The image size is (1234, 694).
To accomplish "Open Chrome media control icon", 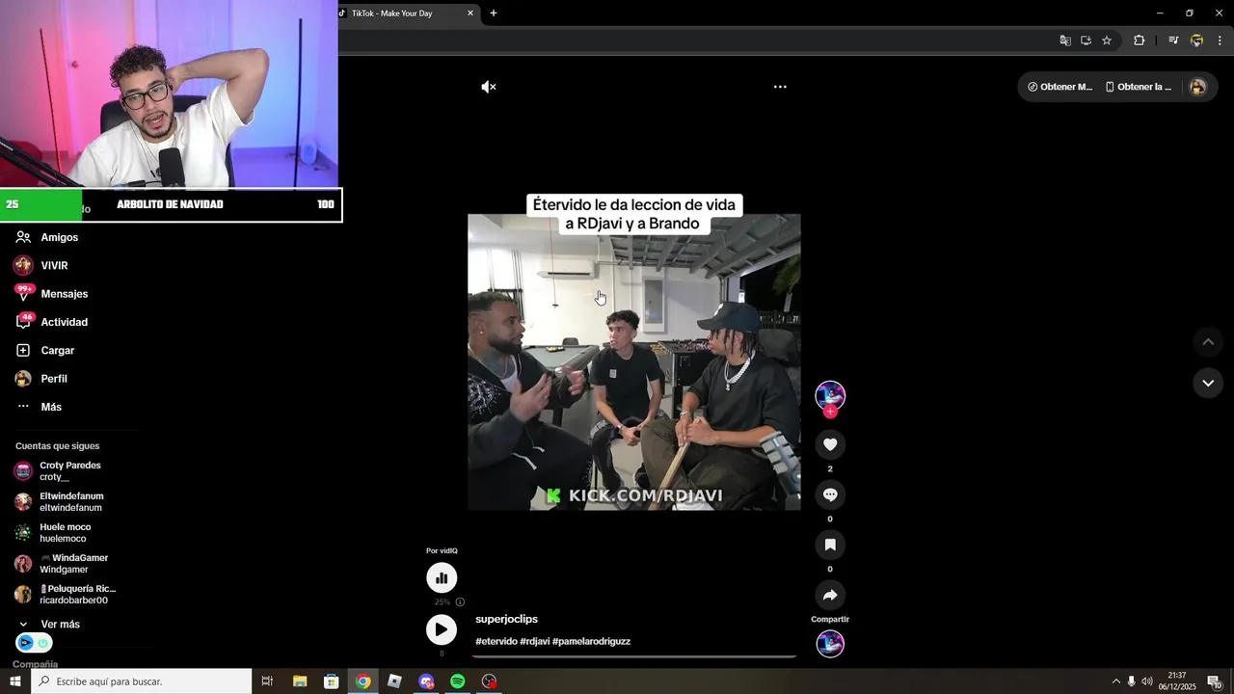I will pos(1173,40).
